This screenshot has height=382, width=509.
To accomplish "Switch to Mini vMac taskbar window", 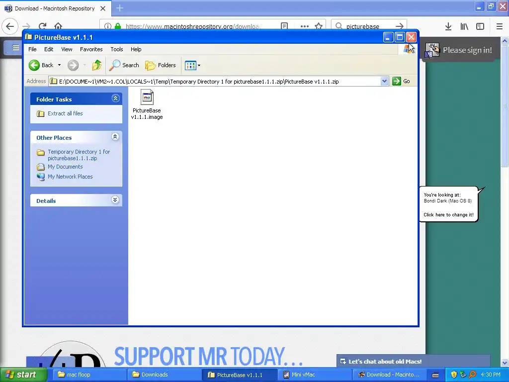I will click(314, 375).
